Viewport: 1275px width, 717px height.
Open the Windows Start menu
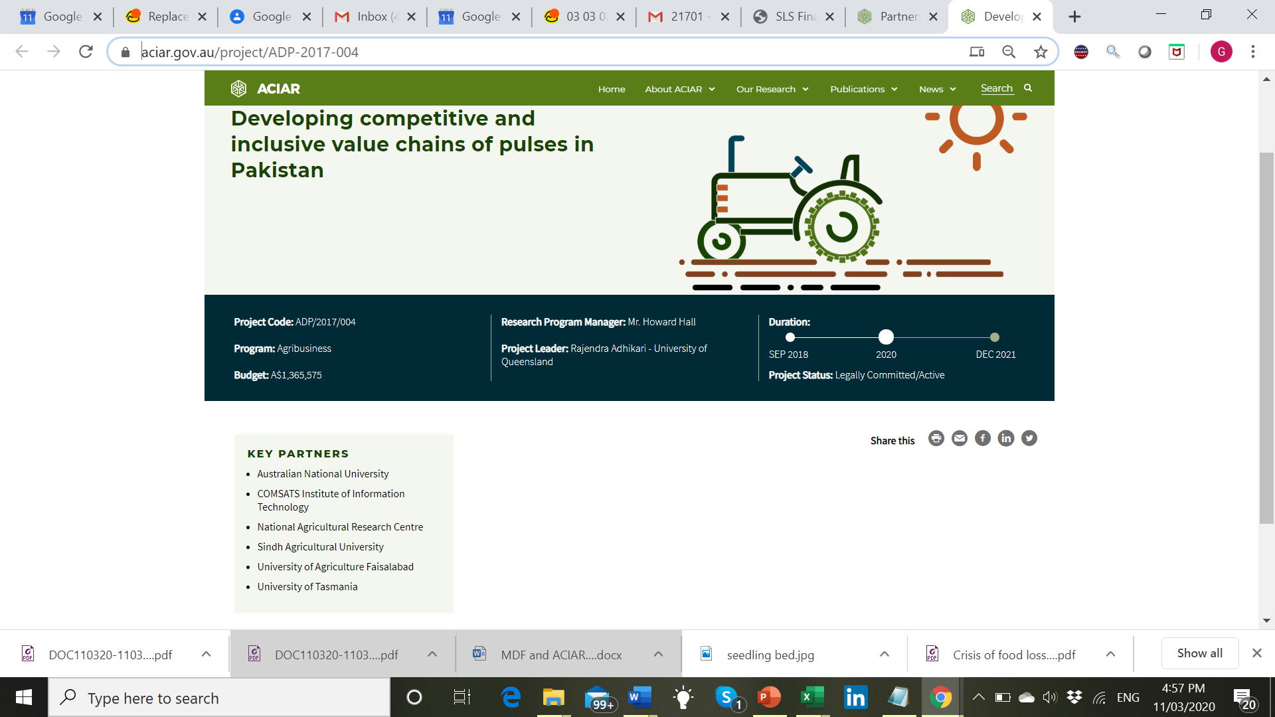(24, 697)
